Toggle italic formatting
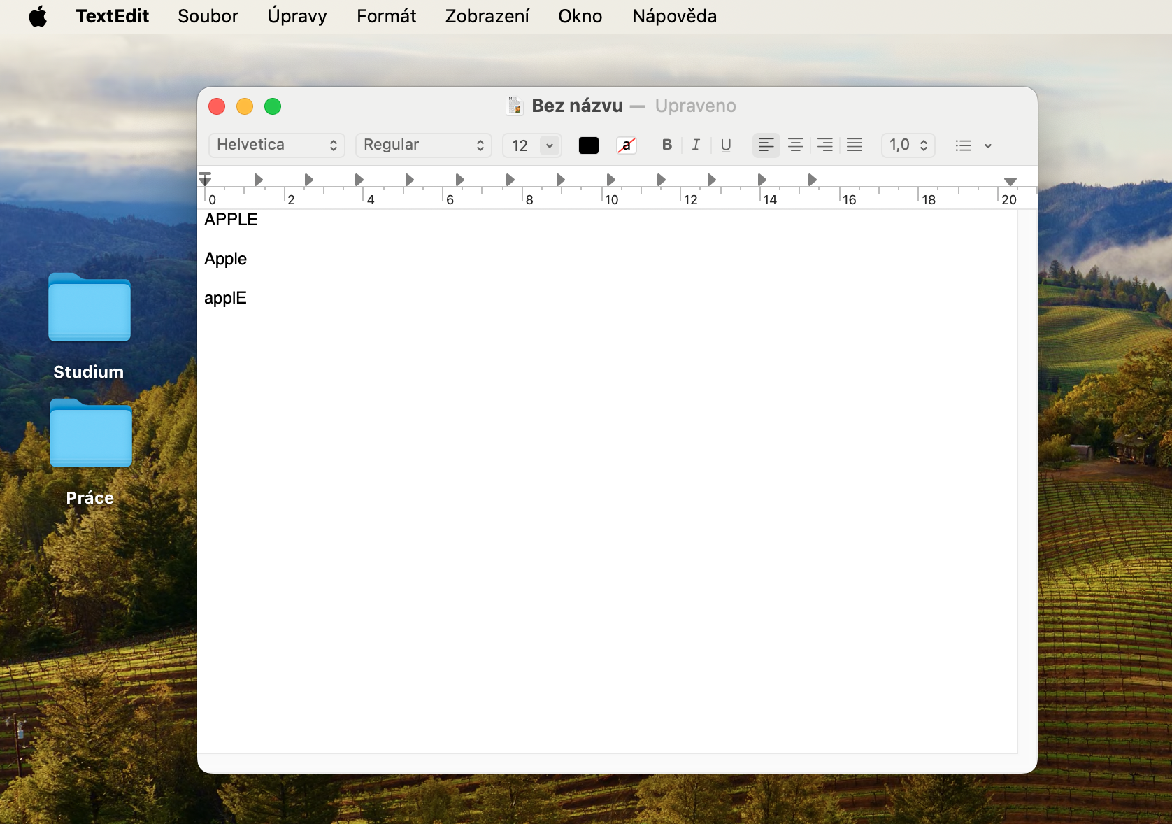Viewport: 1172px width, 824px height. pos(696,145)
